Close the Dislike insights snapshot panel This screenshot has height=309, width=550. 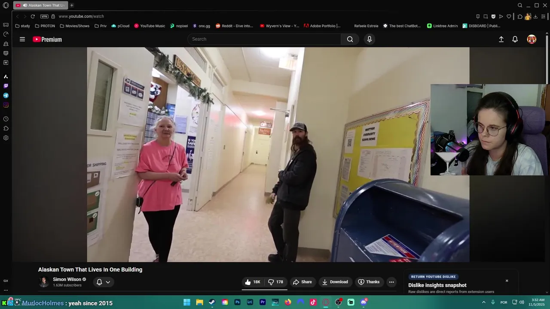click(x=507, y=281)
